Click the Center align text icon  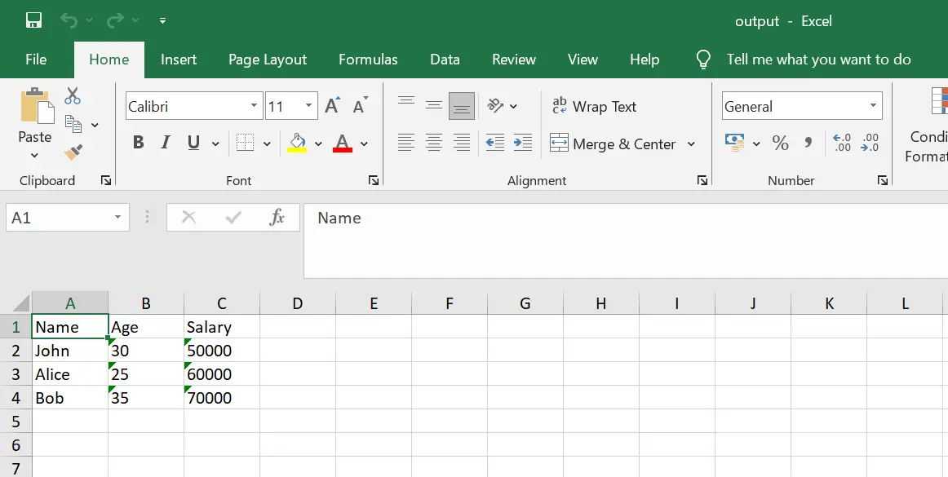pos(434,144)
